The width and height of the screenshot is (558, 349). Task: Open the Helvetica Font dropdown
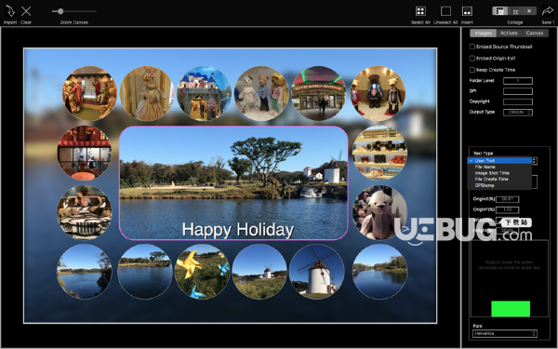(505, 334)
